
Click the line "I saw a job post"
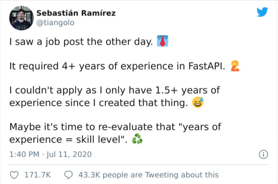click(82, 42)
